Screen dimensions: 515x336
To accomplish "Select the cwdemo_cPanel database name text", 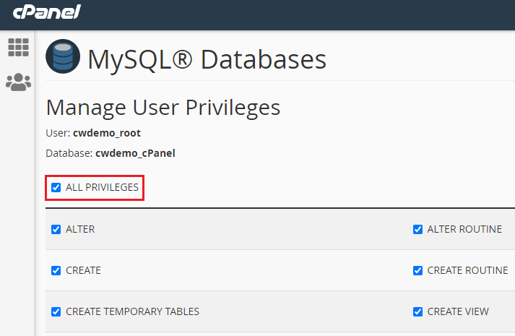I will [x=135, y=153].
